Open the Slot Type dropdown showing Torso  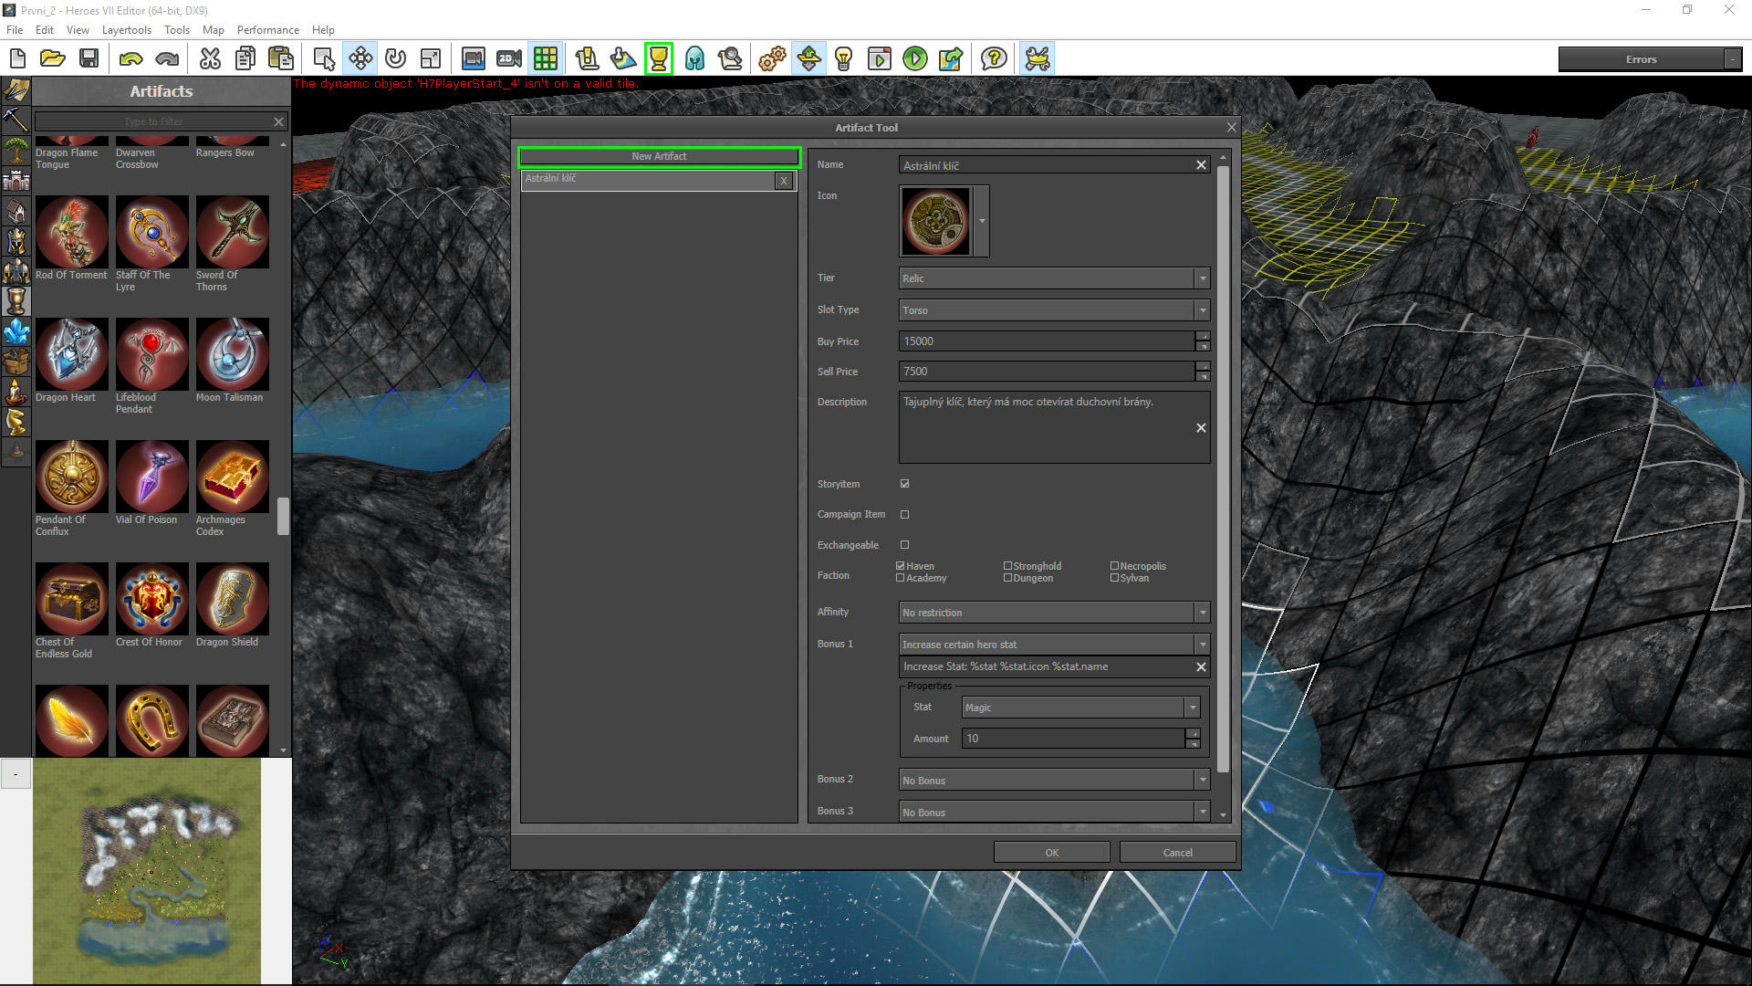tap(1054, 310)
